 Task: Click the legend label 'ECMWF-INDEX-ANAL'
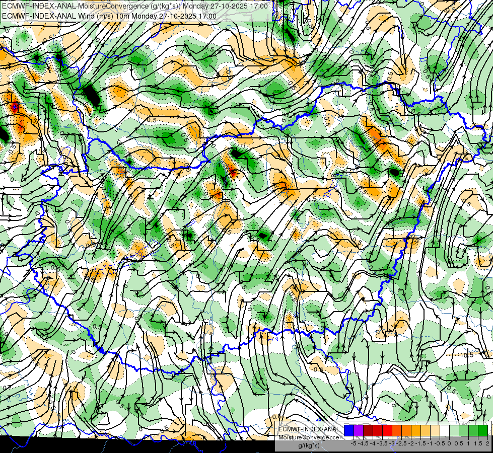coord(309,429)
